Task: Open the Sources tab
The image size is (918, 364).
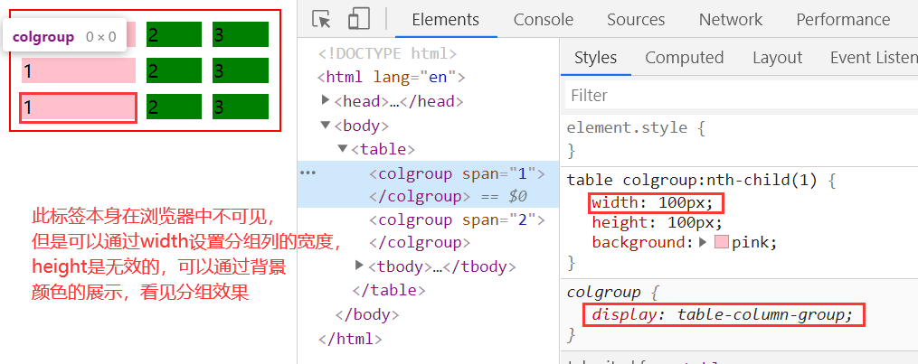Action: click(636, 20)
